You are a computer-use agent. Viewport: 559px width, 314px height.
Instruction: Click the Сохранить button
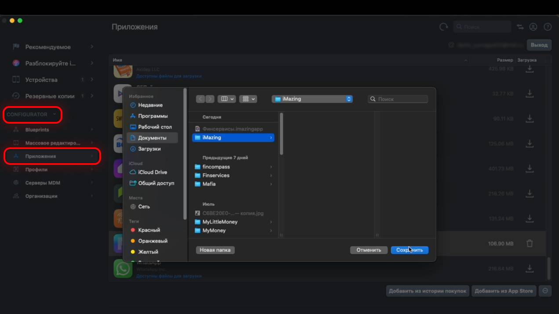click(409, 250)
